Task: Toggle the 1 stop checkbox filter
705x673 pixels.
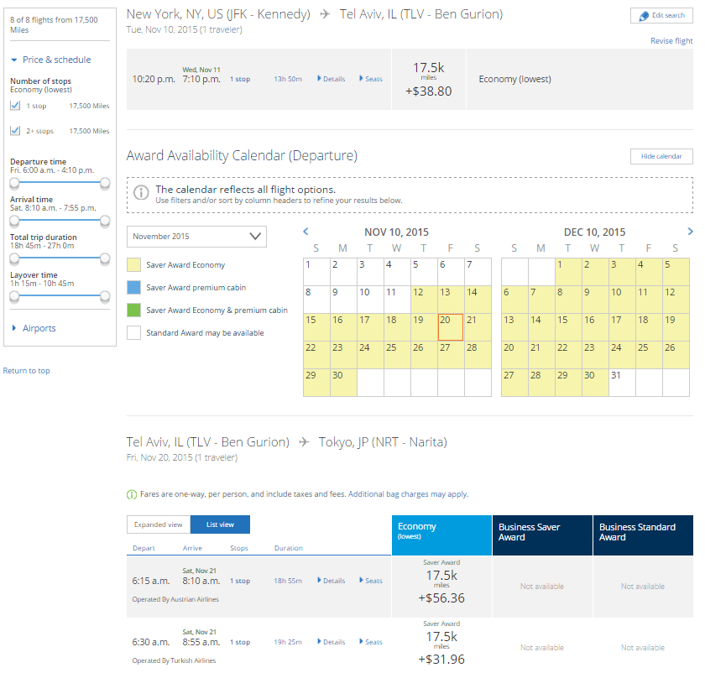Action: point(15,106)
